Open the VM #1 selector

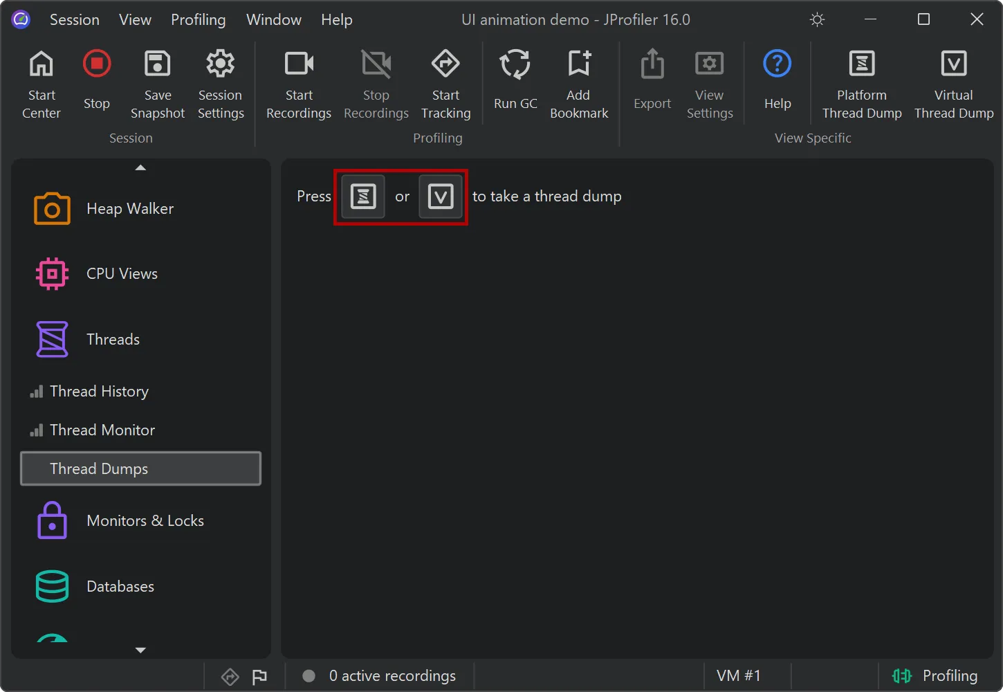[x=739, y=675]
